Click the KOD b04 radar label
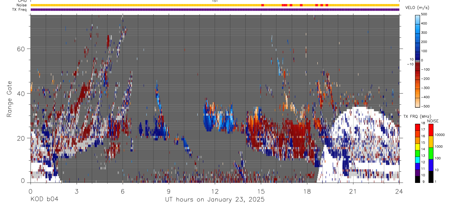Viewport: 449px width, 207px height. pyautogui.click(x=44, y=199)
